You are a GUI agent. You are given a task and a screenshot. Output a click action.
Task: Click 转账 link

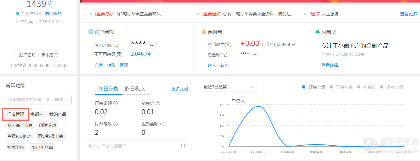tap(111, 65)
